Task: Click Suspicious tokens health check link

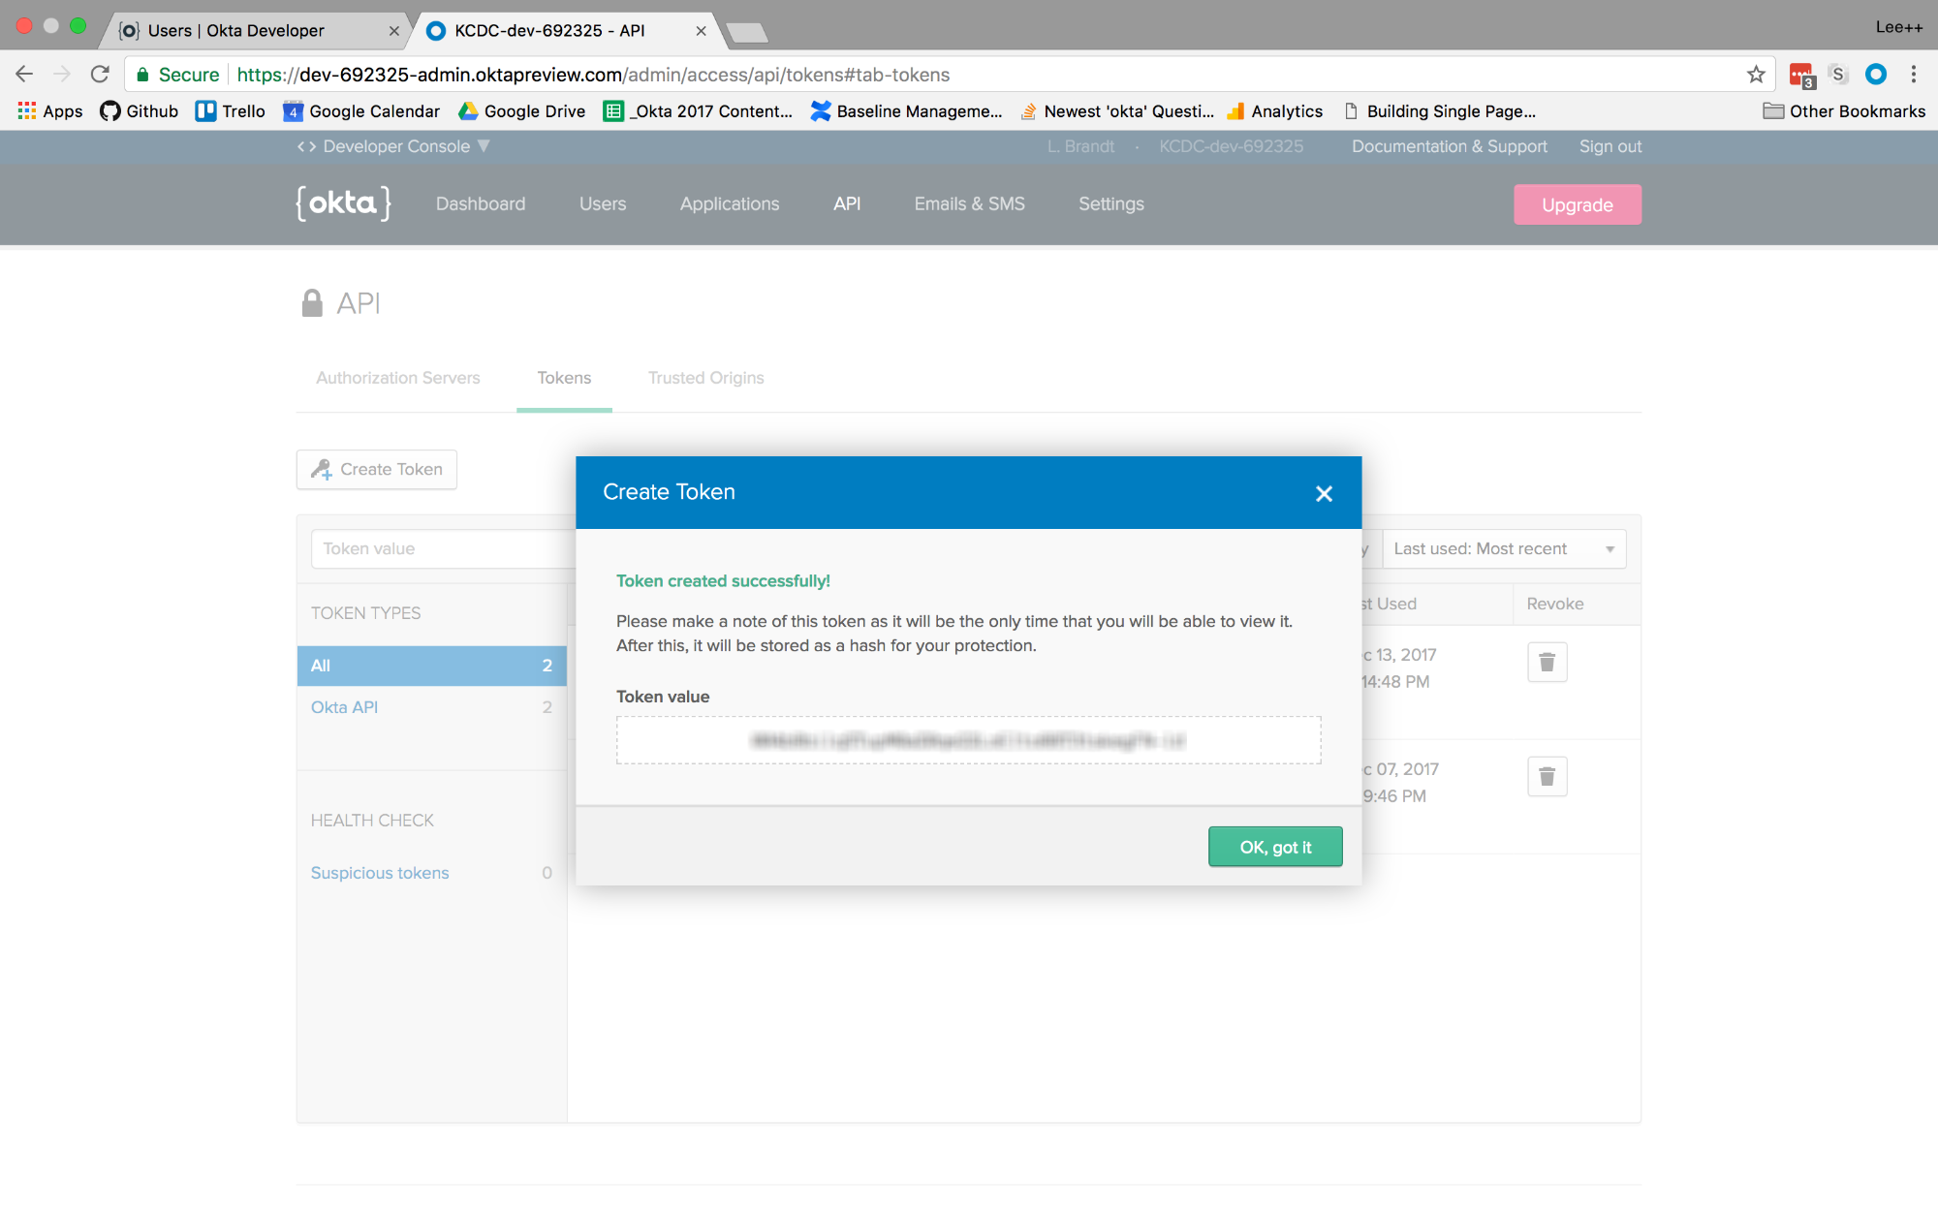Action: (x=380, y=872)
